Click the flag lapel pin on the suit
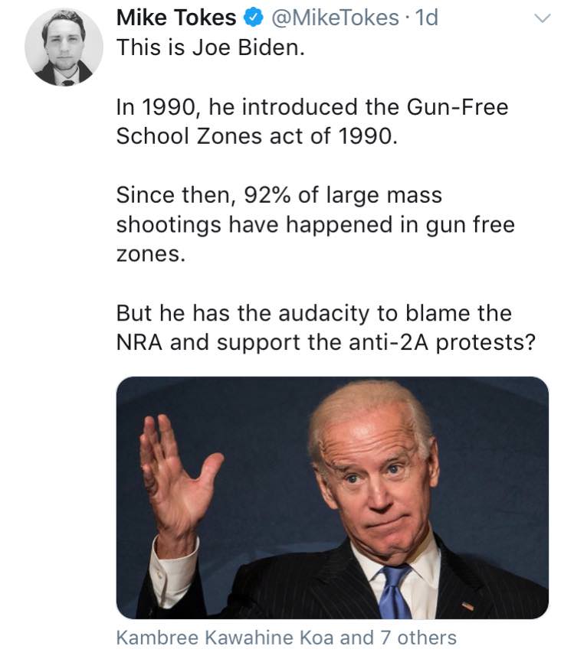574x659 pixels. click(x=467, y=605)
